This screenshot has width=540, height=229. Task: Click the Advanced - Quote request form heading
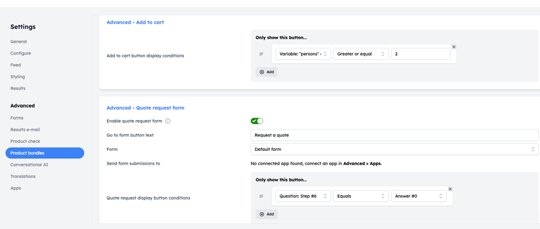[x=146, y=108]
